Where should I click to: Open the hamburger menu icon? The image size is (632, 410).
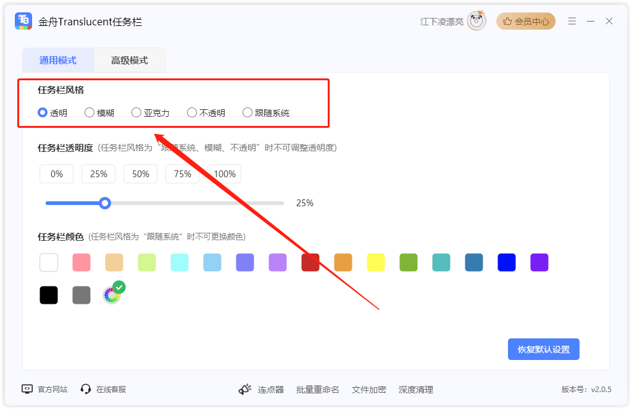[572, 21]
